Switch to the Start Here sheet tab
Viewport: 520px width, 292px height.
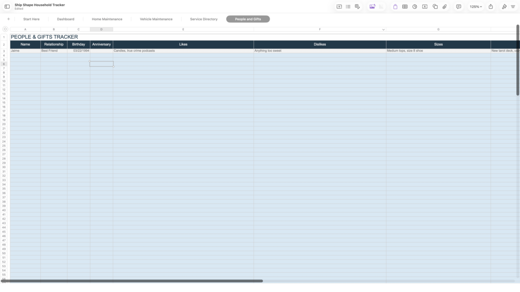click(31, 19)
